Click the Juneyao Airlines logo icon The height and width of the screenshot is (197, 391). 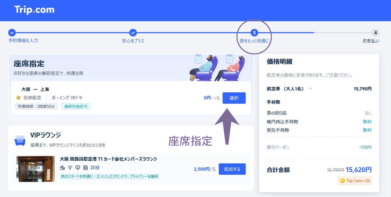pos(18,98)
